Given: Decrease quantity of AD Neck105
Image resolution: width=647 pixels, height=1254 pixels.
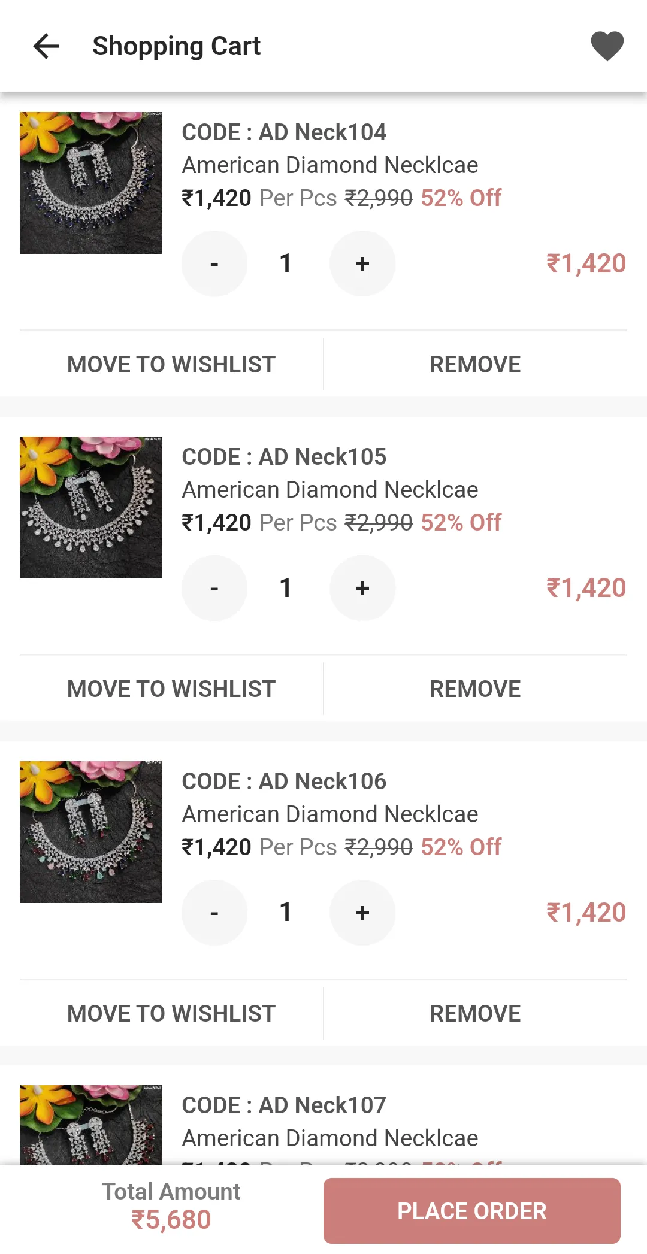Looking at the screenshot, I should click(x=214, y=588).
